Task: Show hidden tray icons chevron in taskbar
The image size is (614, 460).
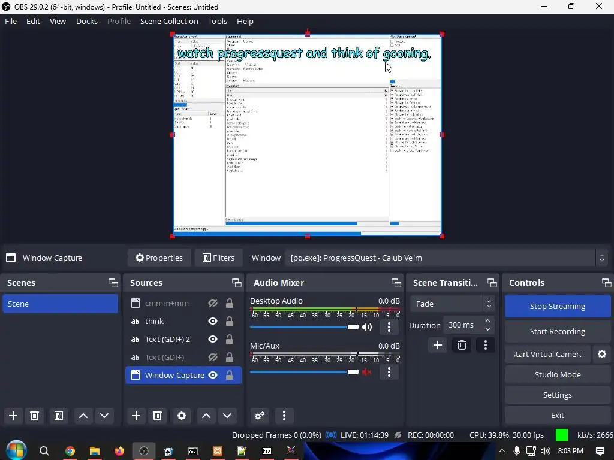Action: tap(502, 451)
